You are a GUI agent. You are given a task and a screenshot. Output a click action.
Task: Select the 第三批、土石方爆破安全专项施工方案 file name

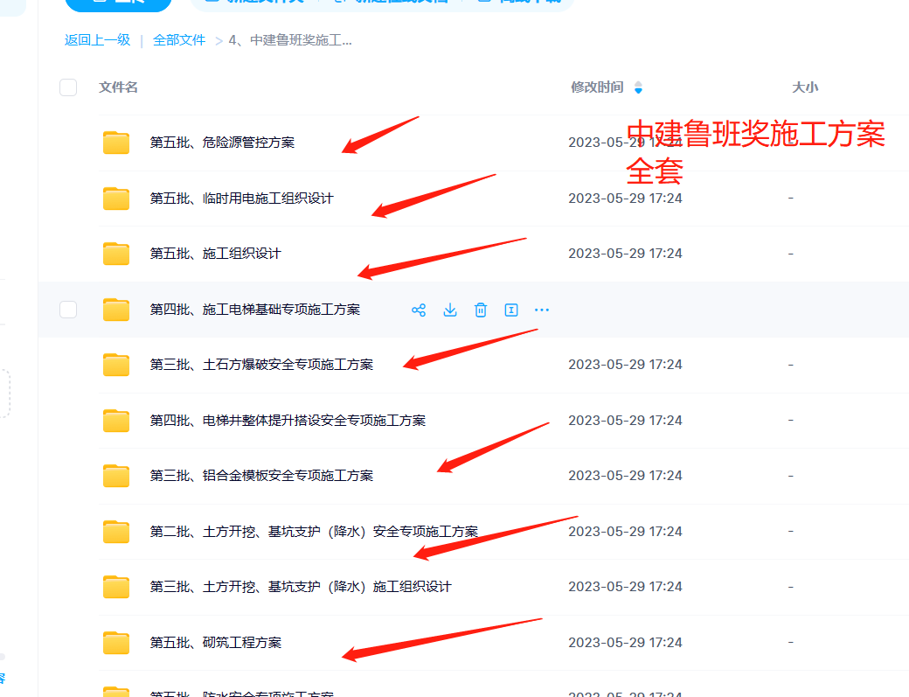point(261,365)
